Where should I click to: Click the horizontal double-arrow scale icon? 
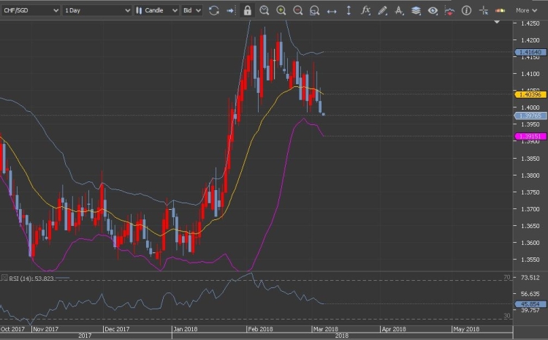[332, 10]
